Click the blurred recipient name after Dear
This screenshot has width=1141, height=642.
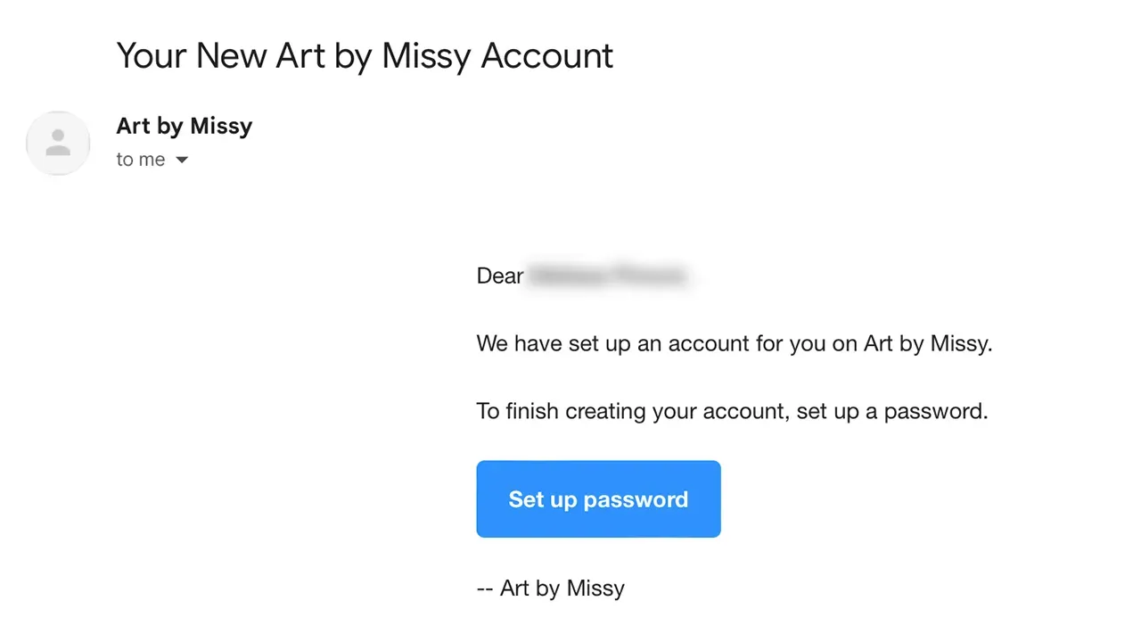click(x=608, y=276)
